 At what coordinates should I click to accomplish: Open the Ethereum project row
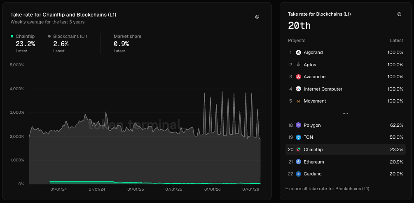pyautogui.click(x=346, y=162)
